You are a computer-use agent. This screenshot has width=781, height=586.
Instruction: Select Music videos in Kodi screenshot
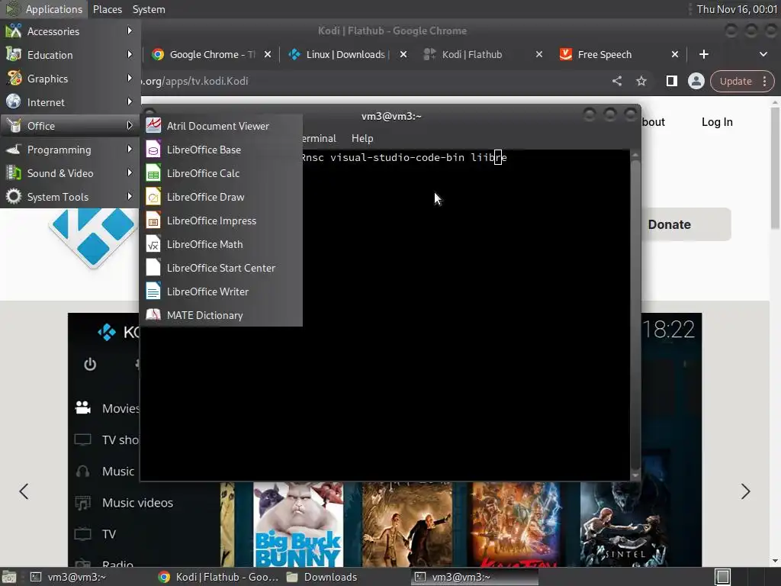pyautogui.click(x=124, y=503)
